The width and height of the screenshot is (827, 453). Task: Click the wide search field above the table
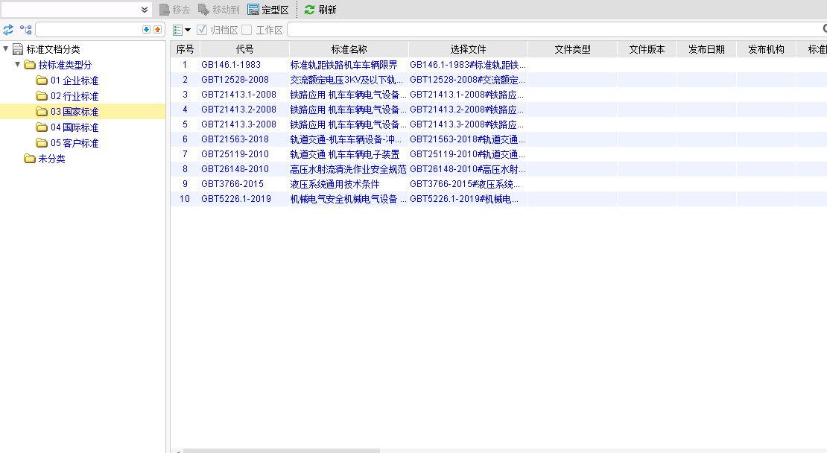(555, 30)
